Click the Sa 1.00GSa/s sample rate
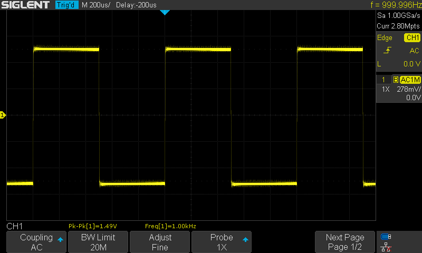This screenshot has width=422, height=253. (399, 16)
